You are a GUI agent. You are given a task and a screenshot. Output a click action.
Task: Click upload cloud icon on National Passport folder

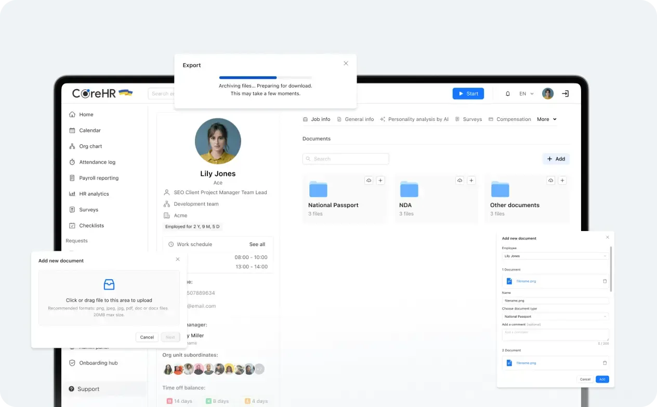point(369,181)
